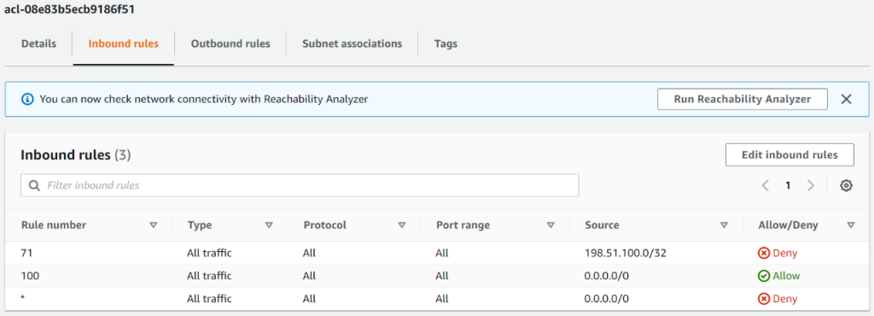Select source 198.51.100.0/32
Screen dimensions: 874x316
[626, 253]
